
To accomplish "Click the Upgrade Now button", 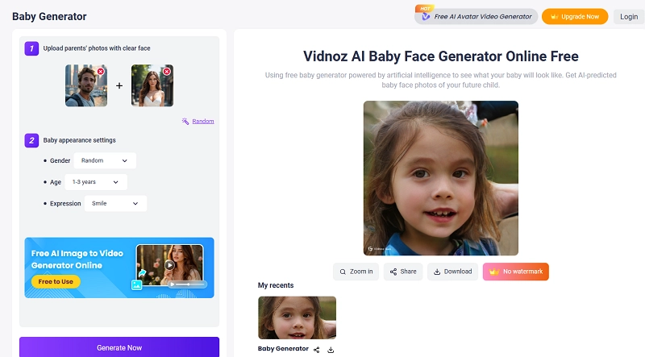I will [575, 16].
